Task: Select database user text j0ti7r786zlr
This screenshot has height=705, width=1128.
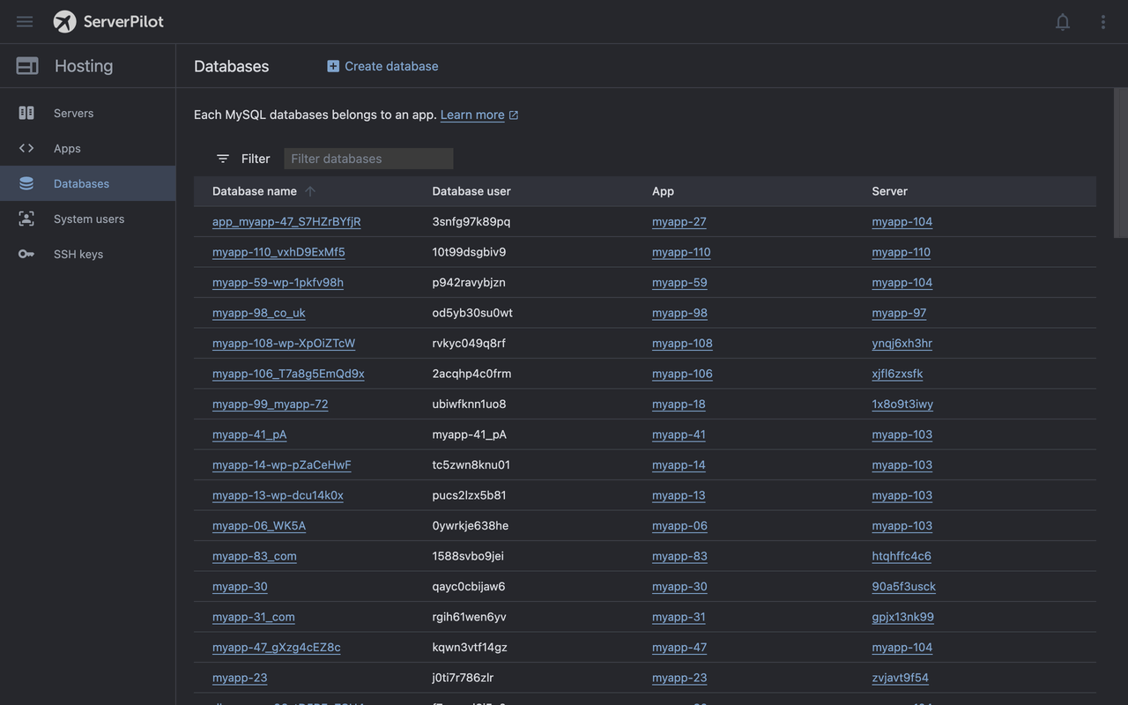Action: [x=464, y=678]
